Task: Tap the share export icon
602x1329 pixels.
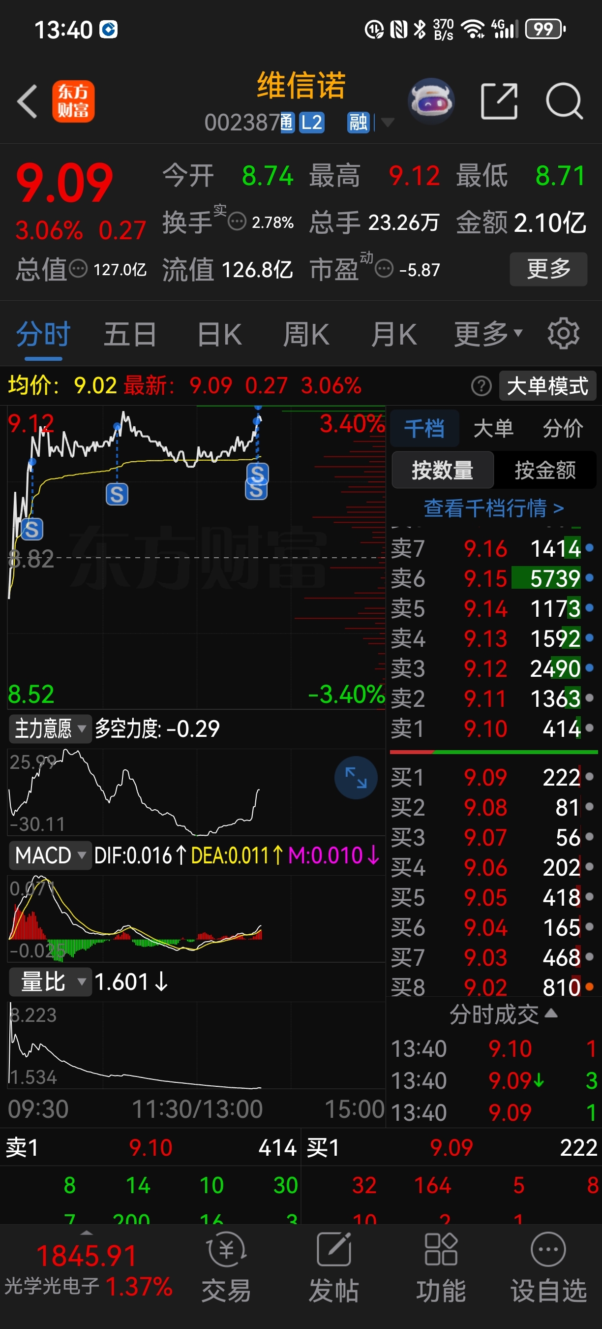Action: 499,101
